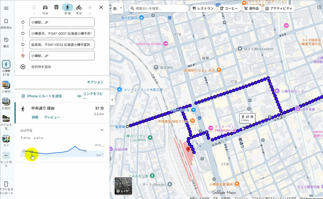
Task: Filter by コーヒー chip
Action: pyautogui.click(x=229, y=8)
